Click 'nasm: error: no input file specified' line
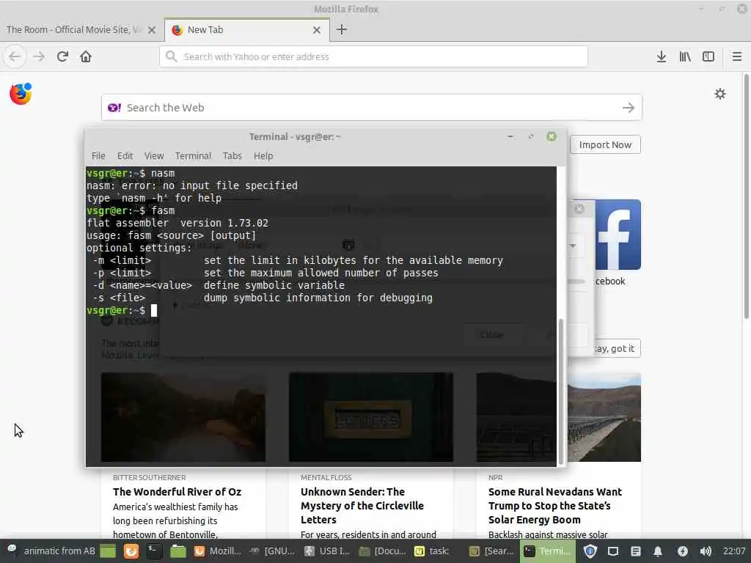The image size is (751, 563). tap(192, 185)
